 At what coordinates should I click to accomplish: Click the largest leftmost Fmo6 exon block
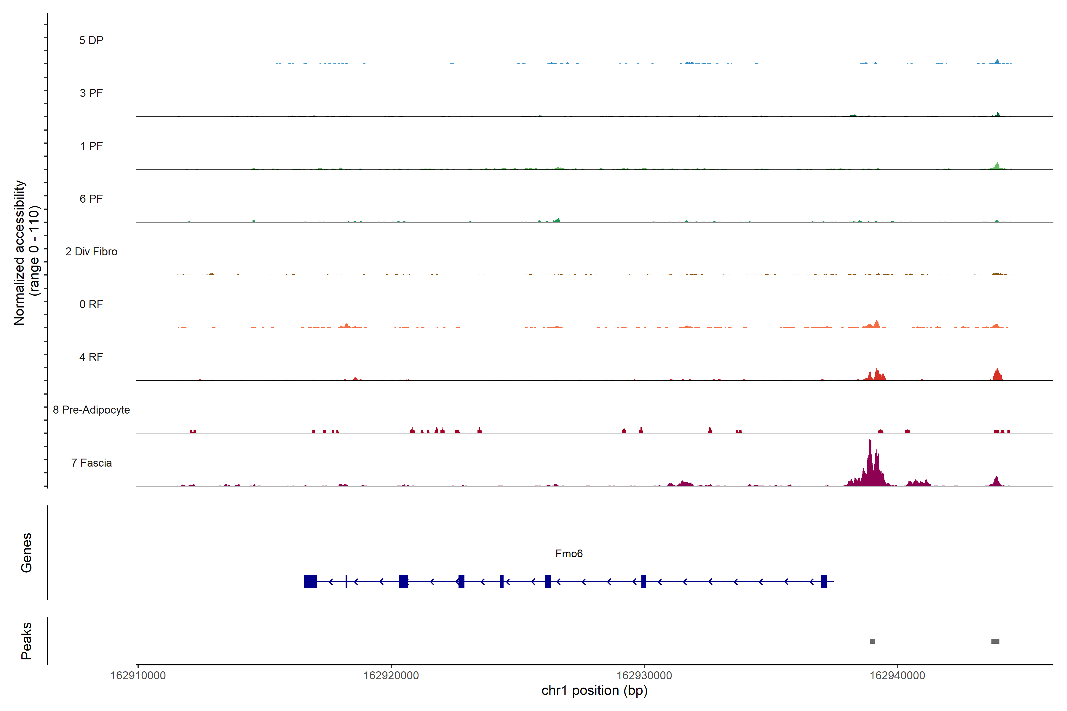click(310, 581)
